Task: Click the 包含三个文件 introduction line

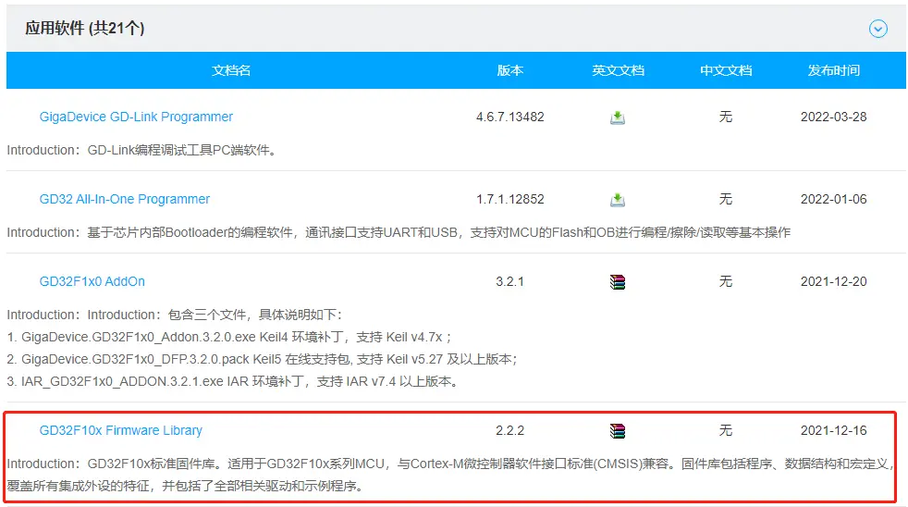Action: 175,315
